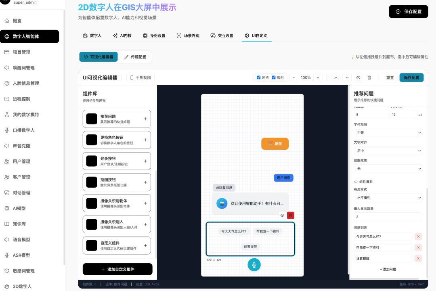Select the 用户消息 bubble on the canvas
This screenshot has height=291, width=436.
[x=283, y=178]
